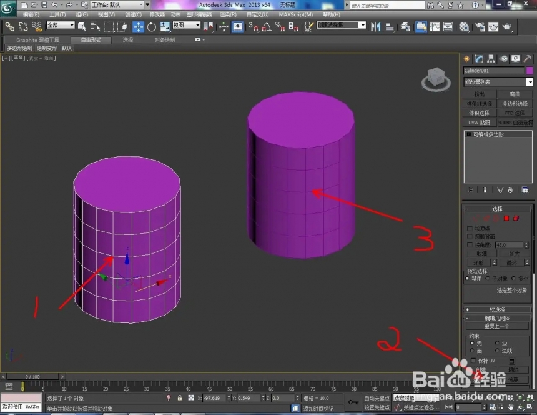This screenshot has height=415, width=537.
Task: Enable the 忽略背面 checkbox
Action: pyautogui.click(x=470, y=236)
